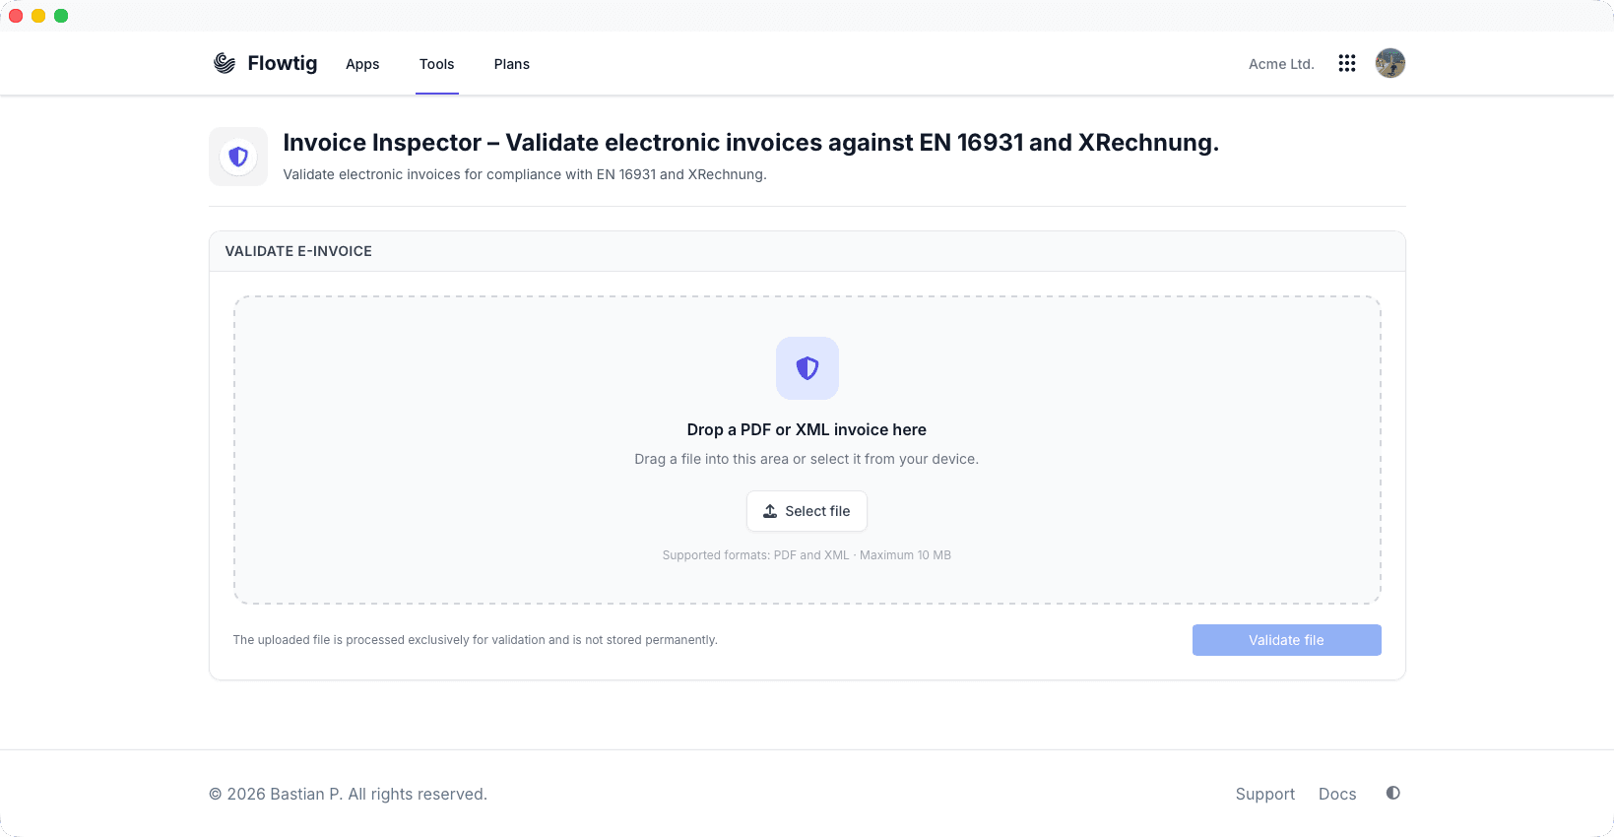Viewport: 1614px width, 837px height.
Task: Open the Support link in footer
Action: (1265, 794)
